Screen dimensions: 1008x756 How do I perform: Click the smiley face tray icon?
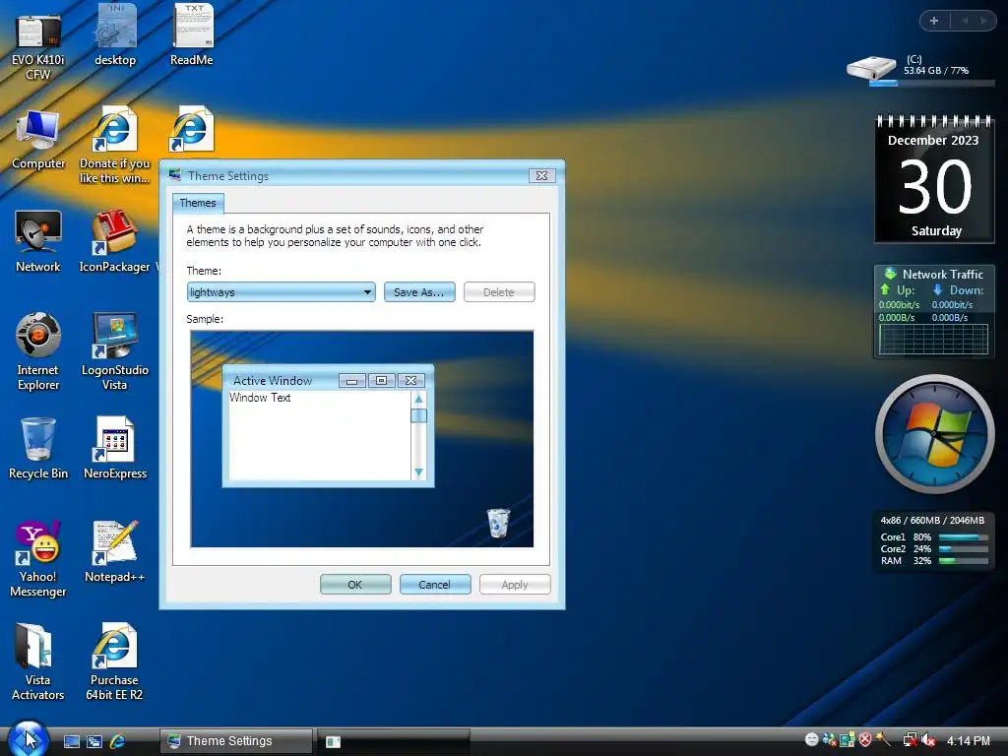[812, 740]
